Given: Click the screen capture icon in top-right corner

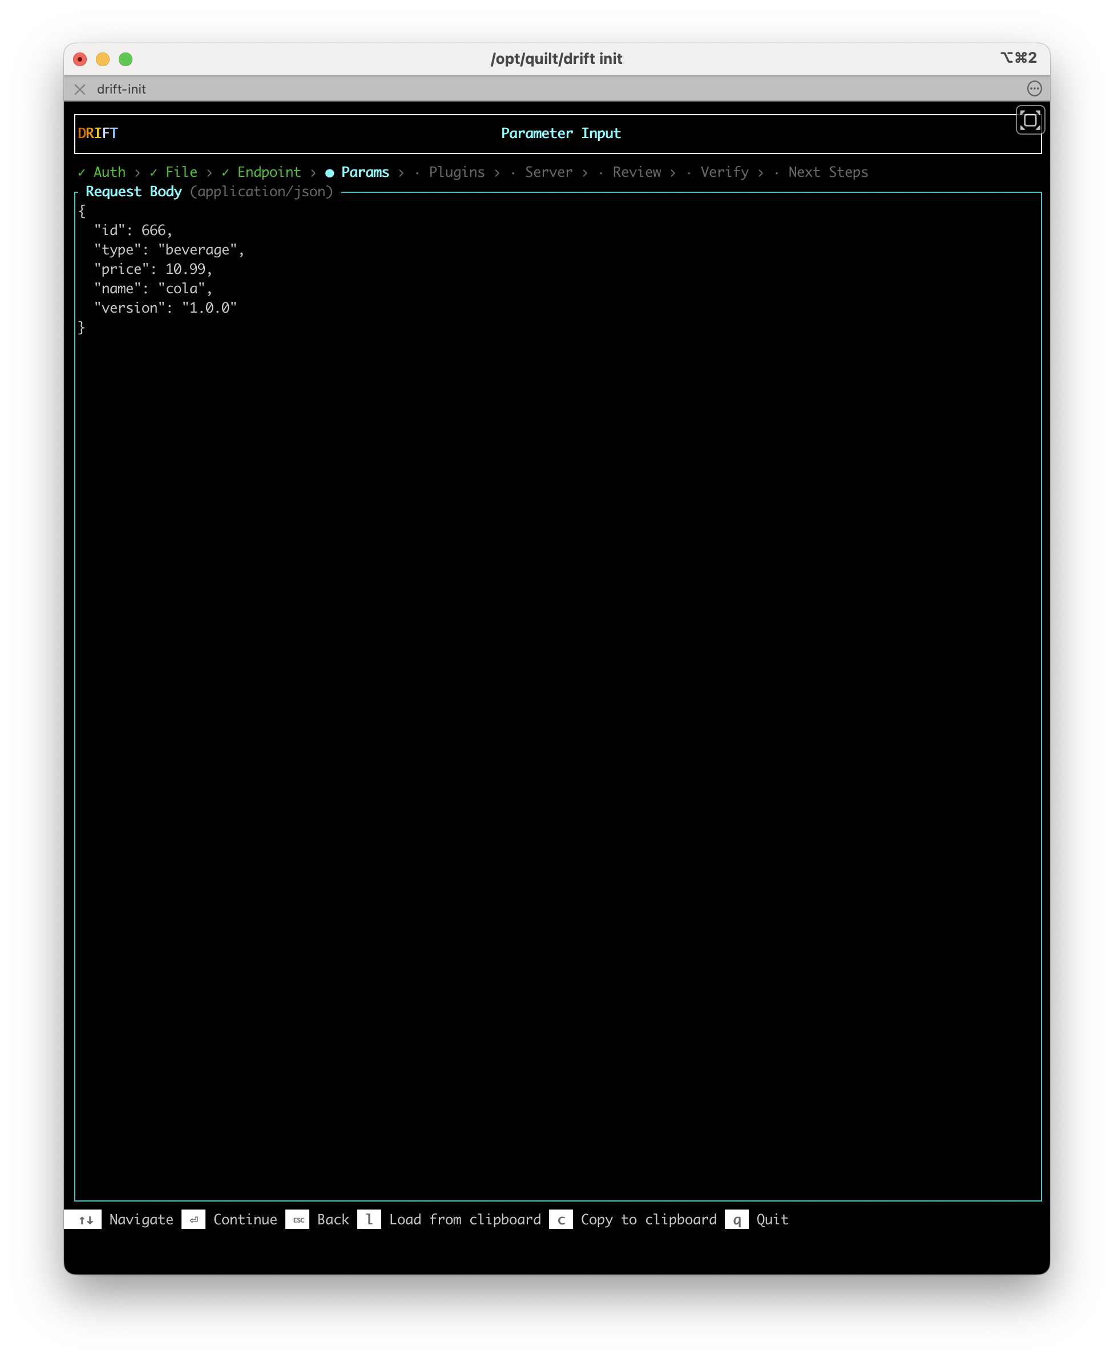Looking at the screenshot, I should coord(1031,119).
